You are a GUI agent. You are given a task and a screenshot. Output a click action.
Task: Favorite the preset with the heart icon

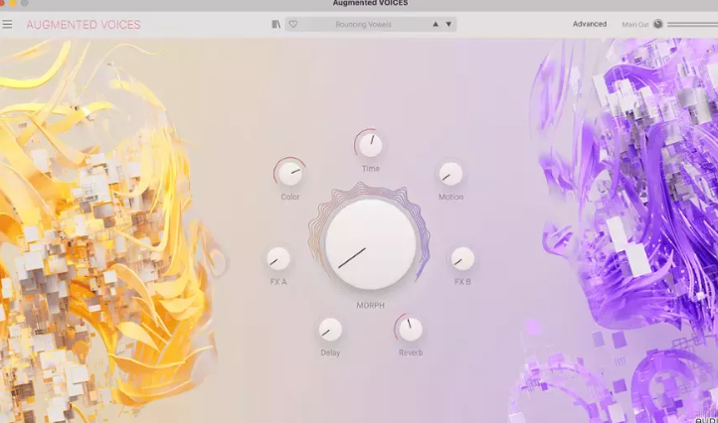click(x=292, y=24)
